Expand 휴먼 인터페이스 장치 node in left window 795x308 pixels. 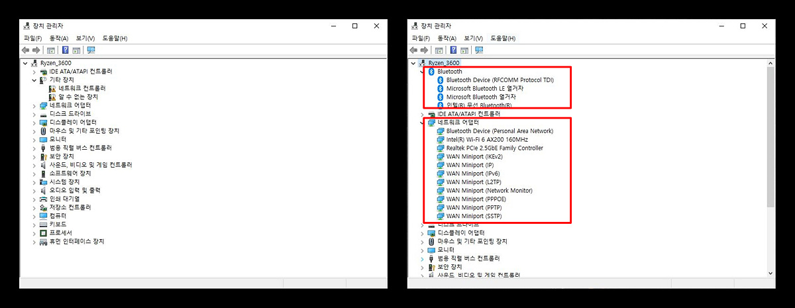[35, 242]
